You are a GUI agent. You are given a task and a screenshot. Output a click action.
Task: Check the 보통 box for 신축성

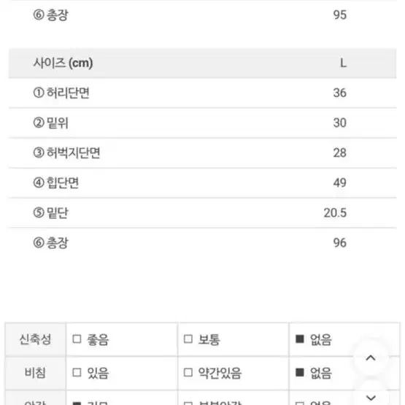click(x=188, y=339)
